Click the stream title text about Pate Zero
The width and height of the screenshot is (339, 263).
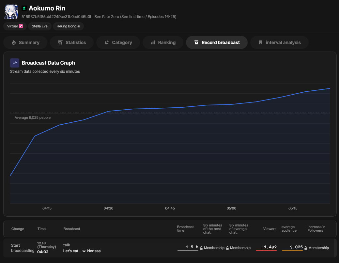pyautogui.click(x=135, y=17)
